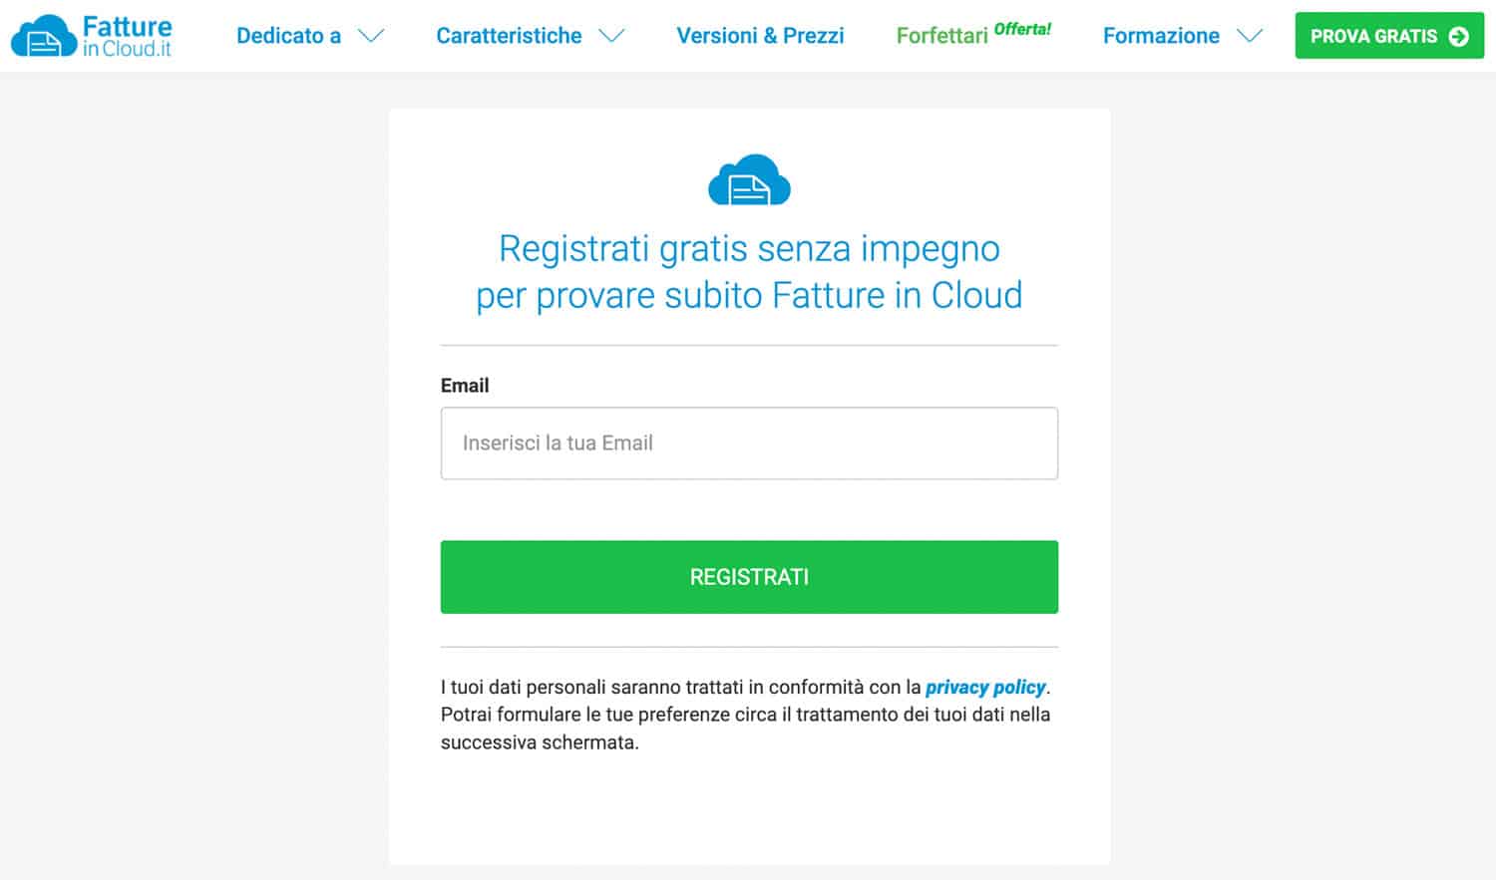Open the privacy policy link

pyautogui.click(x=985, y=687)
